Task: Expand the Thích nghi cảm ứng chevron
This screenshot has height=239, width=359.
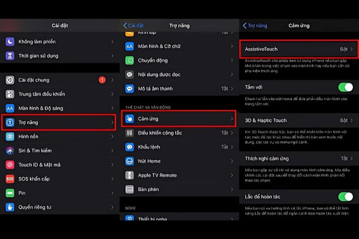Action: point(352,159)
